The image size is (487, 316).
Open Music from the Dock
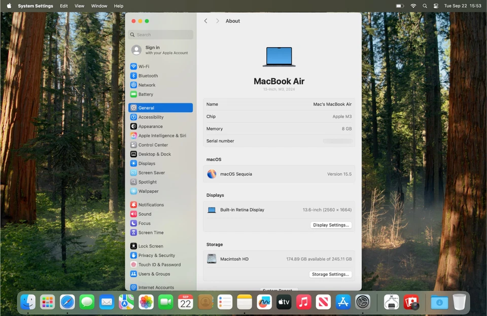point(303,302)
